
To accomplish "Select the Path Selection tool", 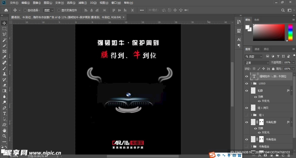I will click(x=4, y=119).
